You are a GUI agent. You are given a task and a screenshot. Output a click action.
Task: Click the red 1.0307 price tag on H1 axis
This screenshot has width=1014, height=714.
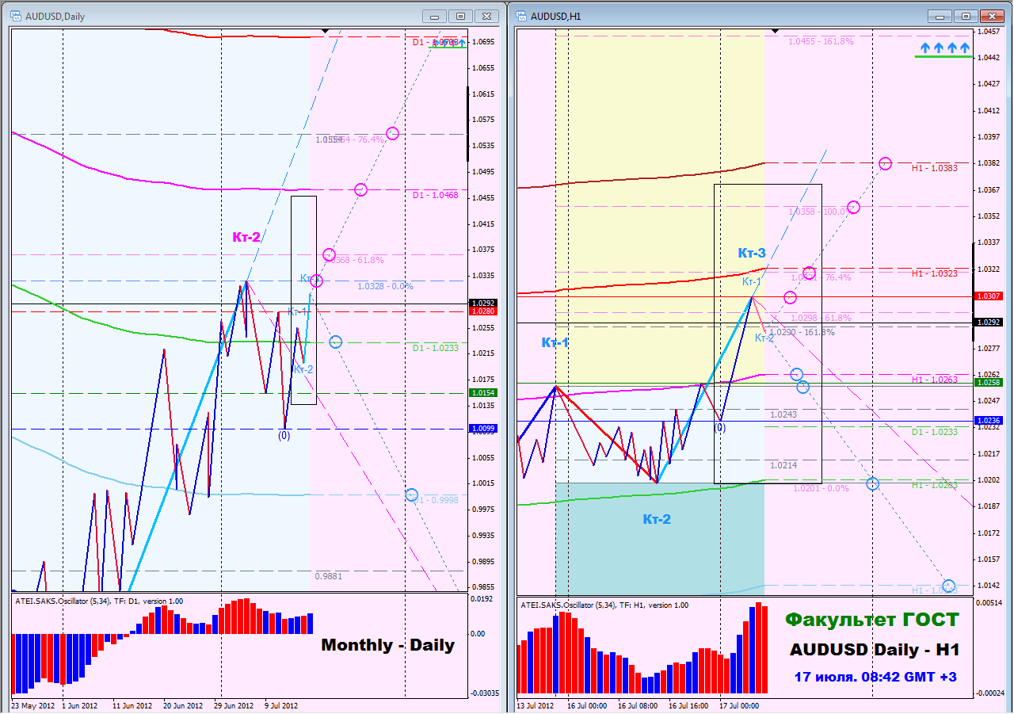990,296
